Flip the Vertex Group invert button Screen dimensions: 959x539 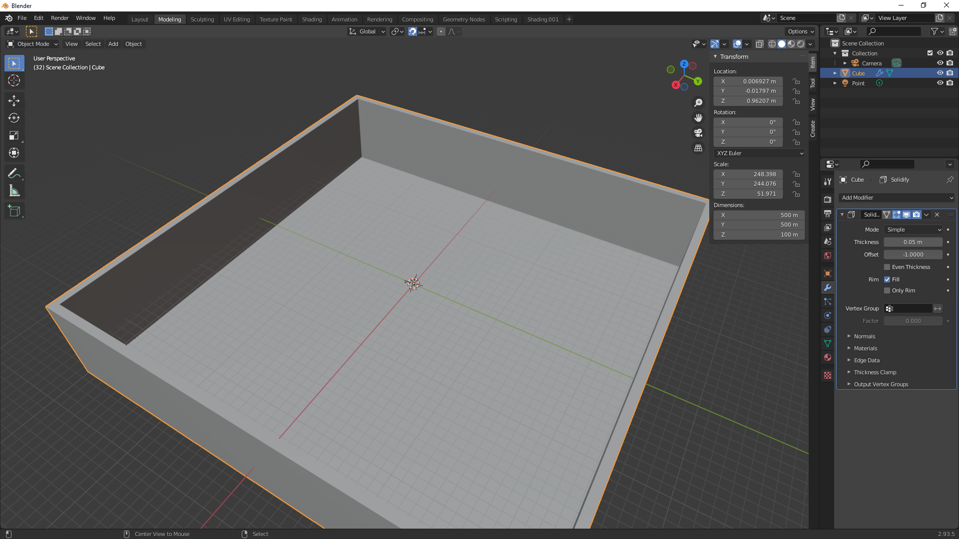click(938, 308)
